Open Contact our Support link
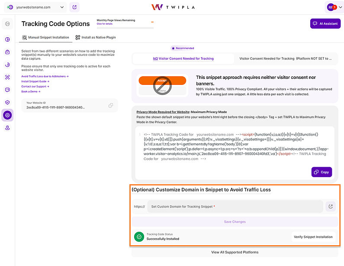This screenshot has height=266, width=344. (x=35, y=86)
